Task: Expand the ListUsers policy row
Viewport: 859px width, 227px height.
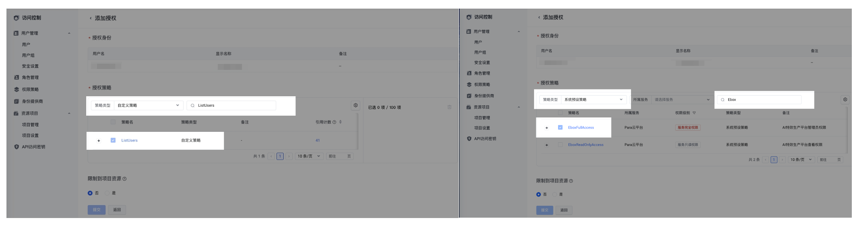Action: click(99, 141)
